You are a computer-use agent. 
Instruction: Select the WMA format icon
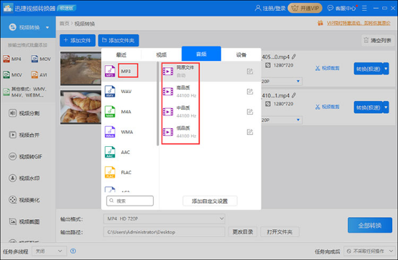click(x=110, y=132)
